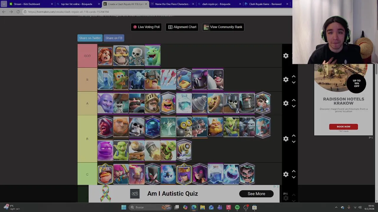Move B tier row up
378x212 pixels.
(x=294, y=136)
